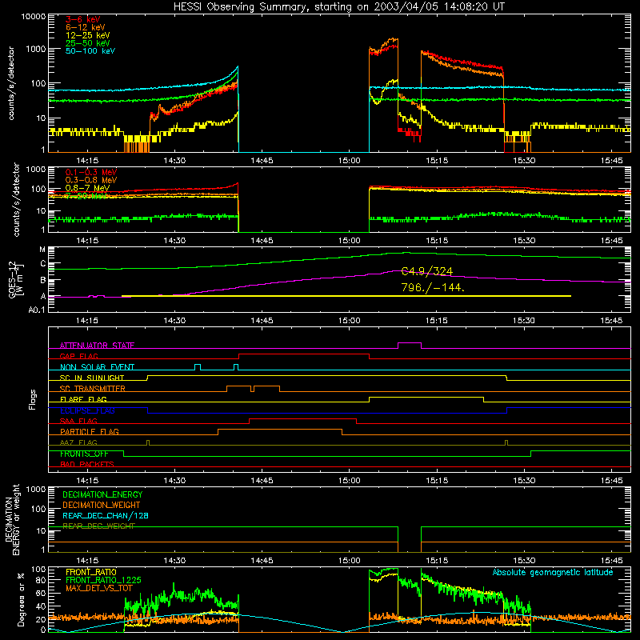
Task: Click the 796./-144. position annotation
Action: click(433, 287)
